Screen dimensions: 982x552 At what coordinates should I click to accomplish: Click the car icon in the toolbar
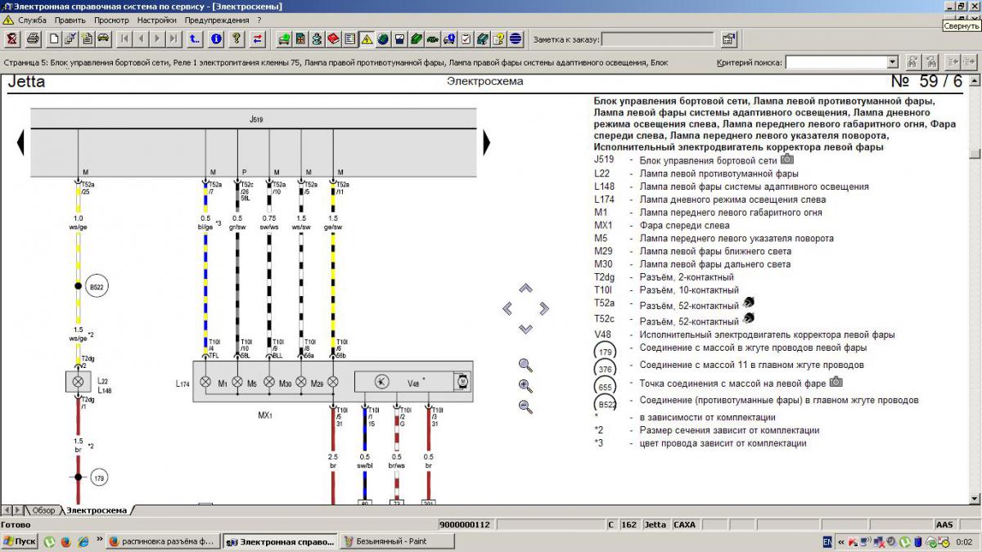coord(103,38)
